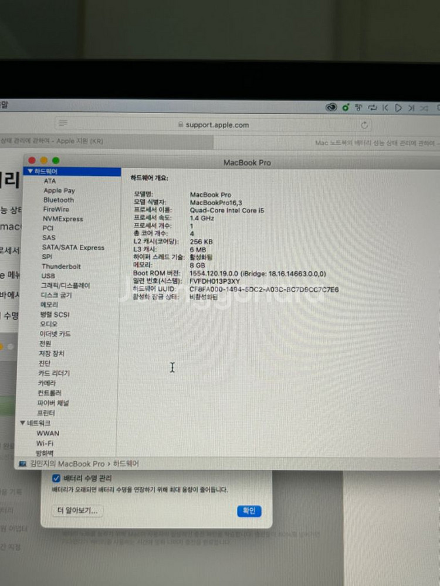The image size is (440, 586).
Task: Select Bluetooth in the sidebar
Action: (x=58, y=200)
